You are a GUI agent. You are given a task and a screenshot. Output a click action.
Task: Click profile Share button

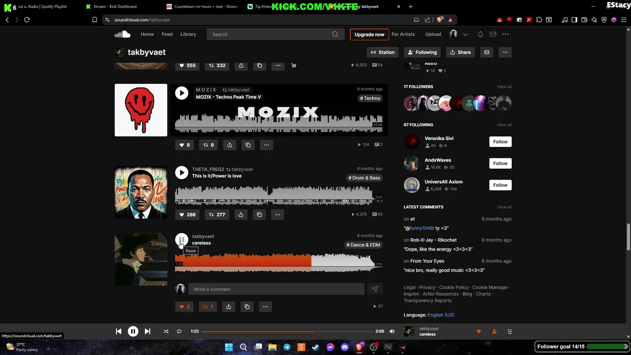460,52
